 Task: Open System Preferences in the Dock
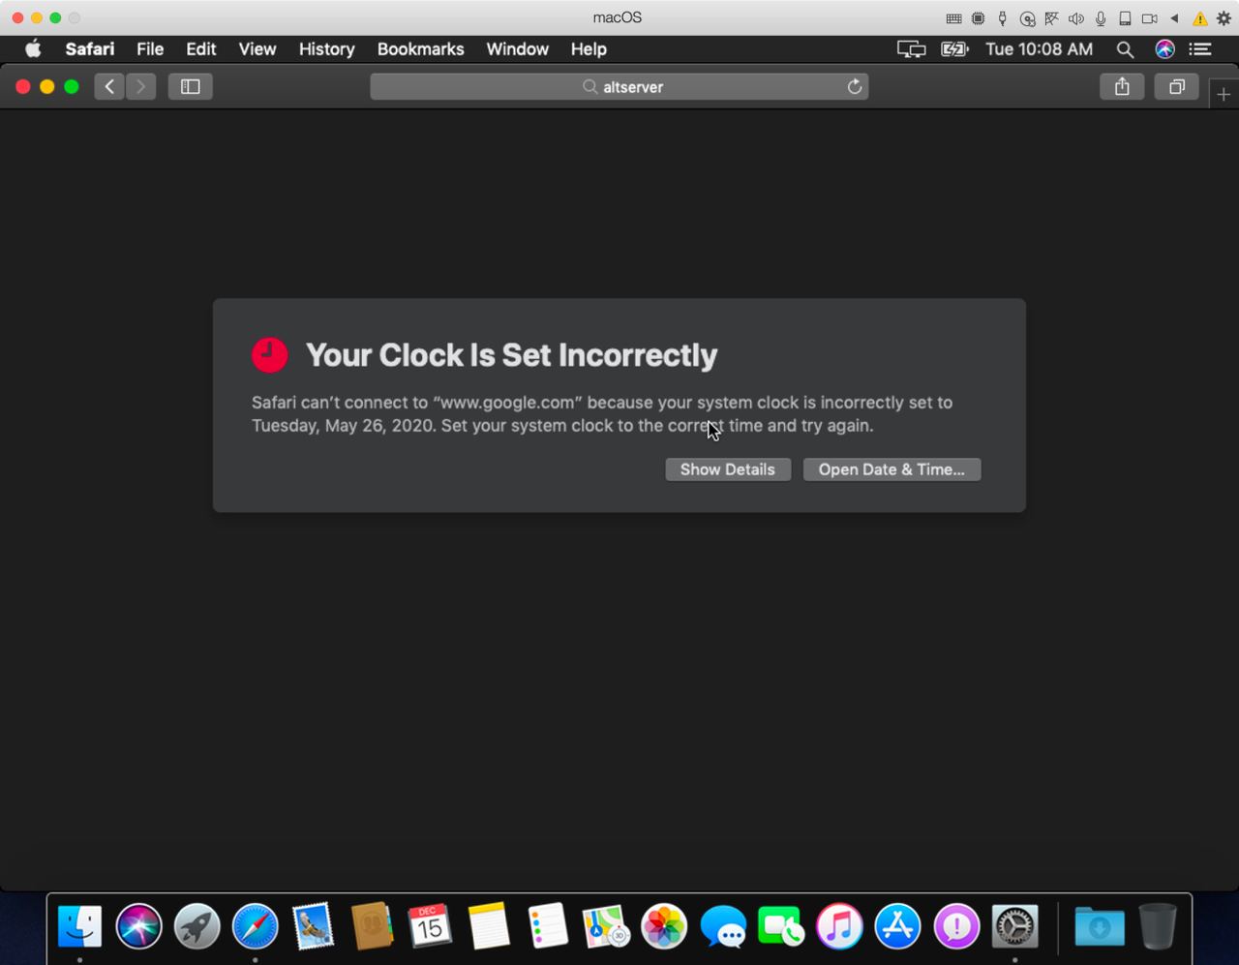click(1015, 927)
